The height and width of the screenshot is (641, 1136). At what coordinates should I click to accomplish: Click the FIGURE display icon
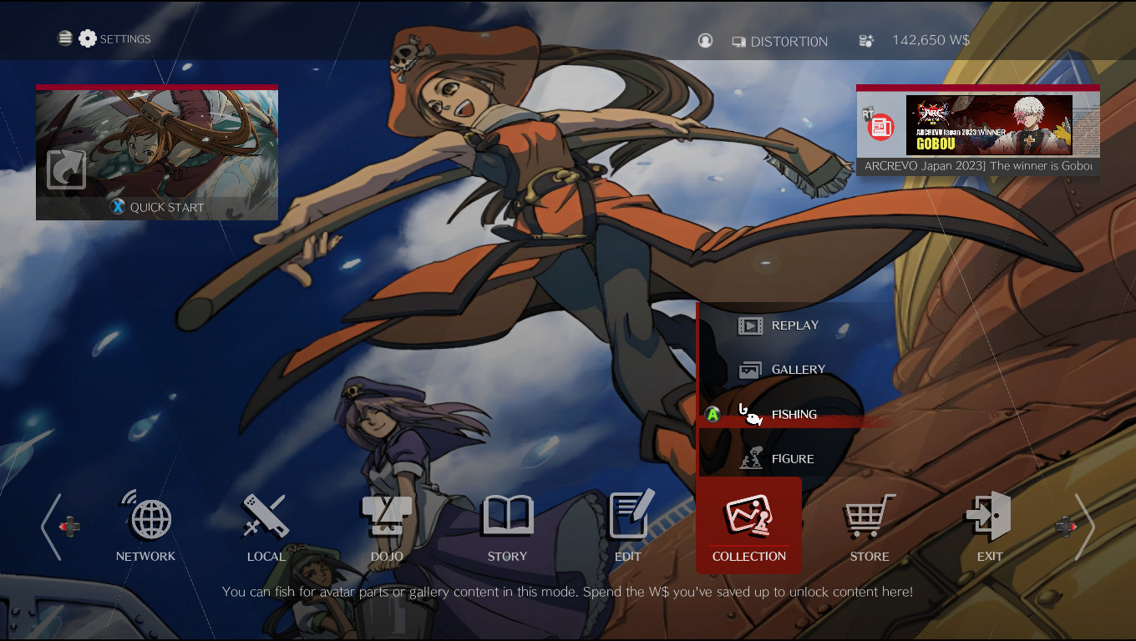(751, 457)
